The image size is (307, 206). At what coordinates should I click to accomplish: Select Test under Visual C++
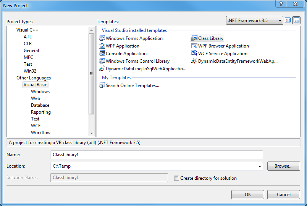[28, 64]
